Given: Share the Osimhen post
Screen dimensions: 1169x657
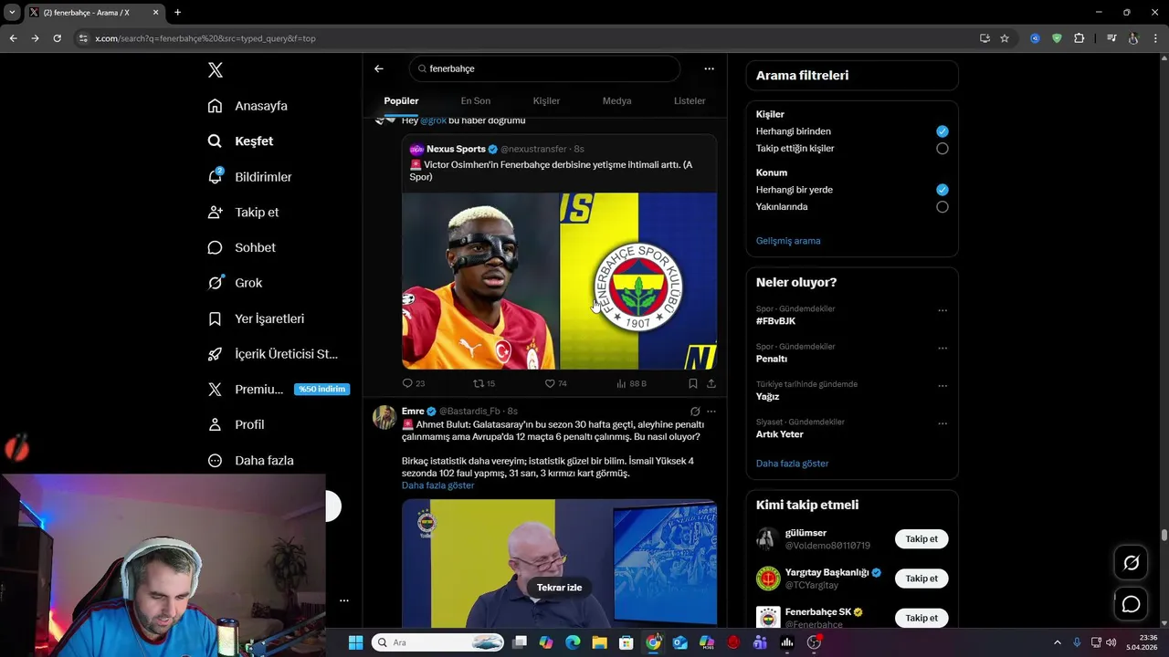Looking at the screenshot, I should tap(711, 383).
